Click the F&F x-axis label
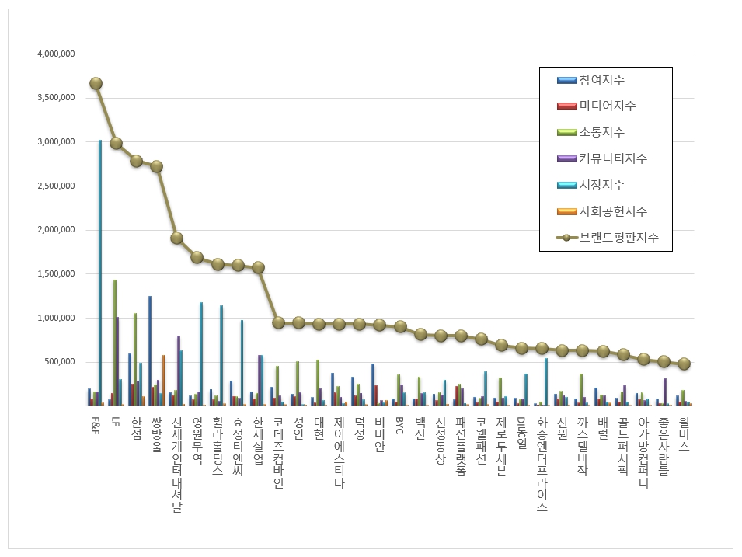The height and width of the screenshot is (557, 742). 96,426
